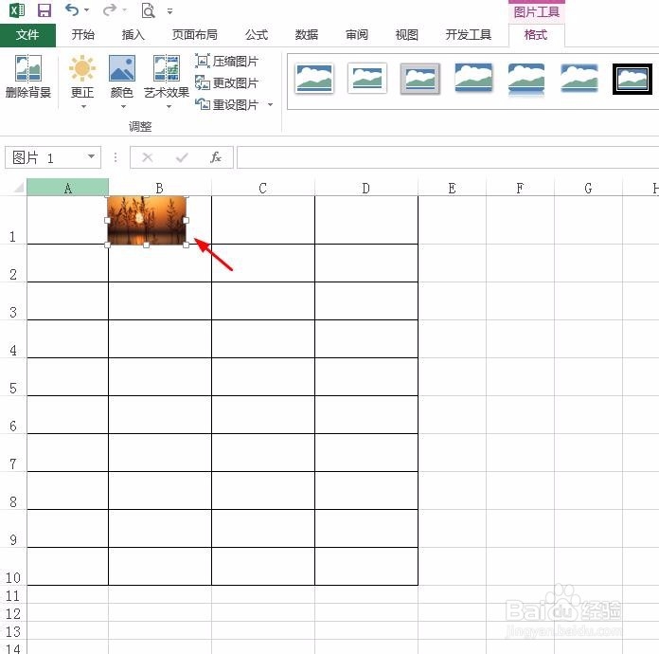Click 重设图片 (Reset Picture)
The image size is (659, 654).
[x=226, y=104]
